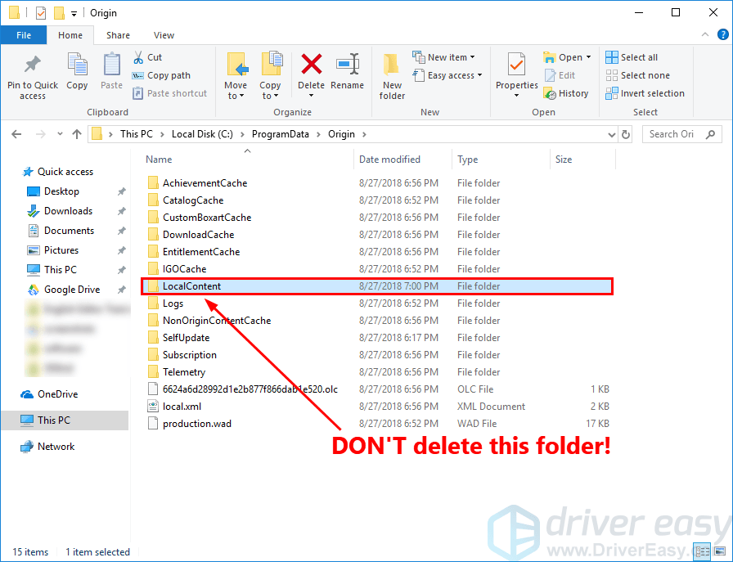Open the blue Help question icon
This screenshot has height=562, width=733.
(722, 34)
